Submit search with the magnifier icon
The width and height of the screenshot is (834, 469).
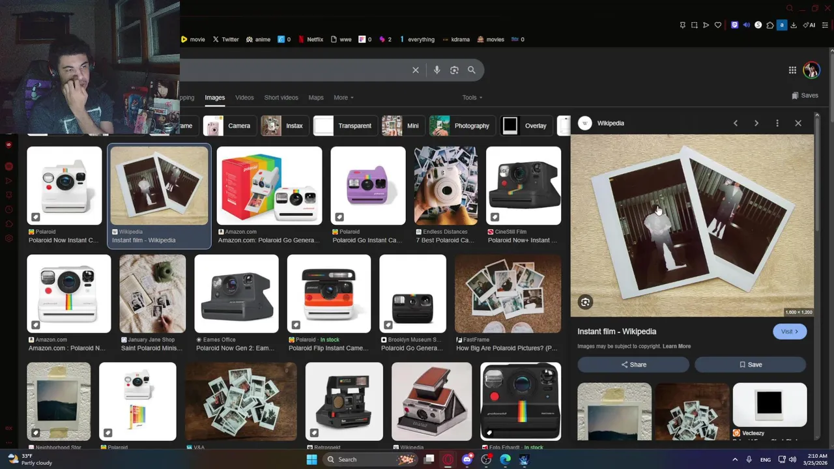pos(471,70)
